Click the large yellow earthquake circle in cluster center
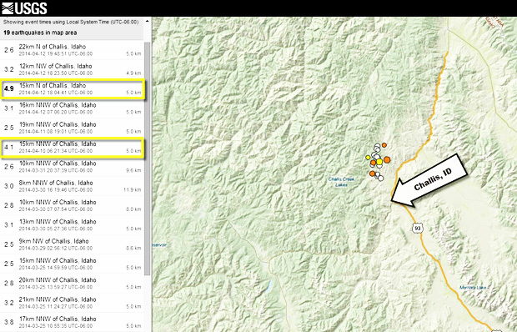The width and height of the screenshot is (517, 332). click(x=379, y=161)
